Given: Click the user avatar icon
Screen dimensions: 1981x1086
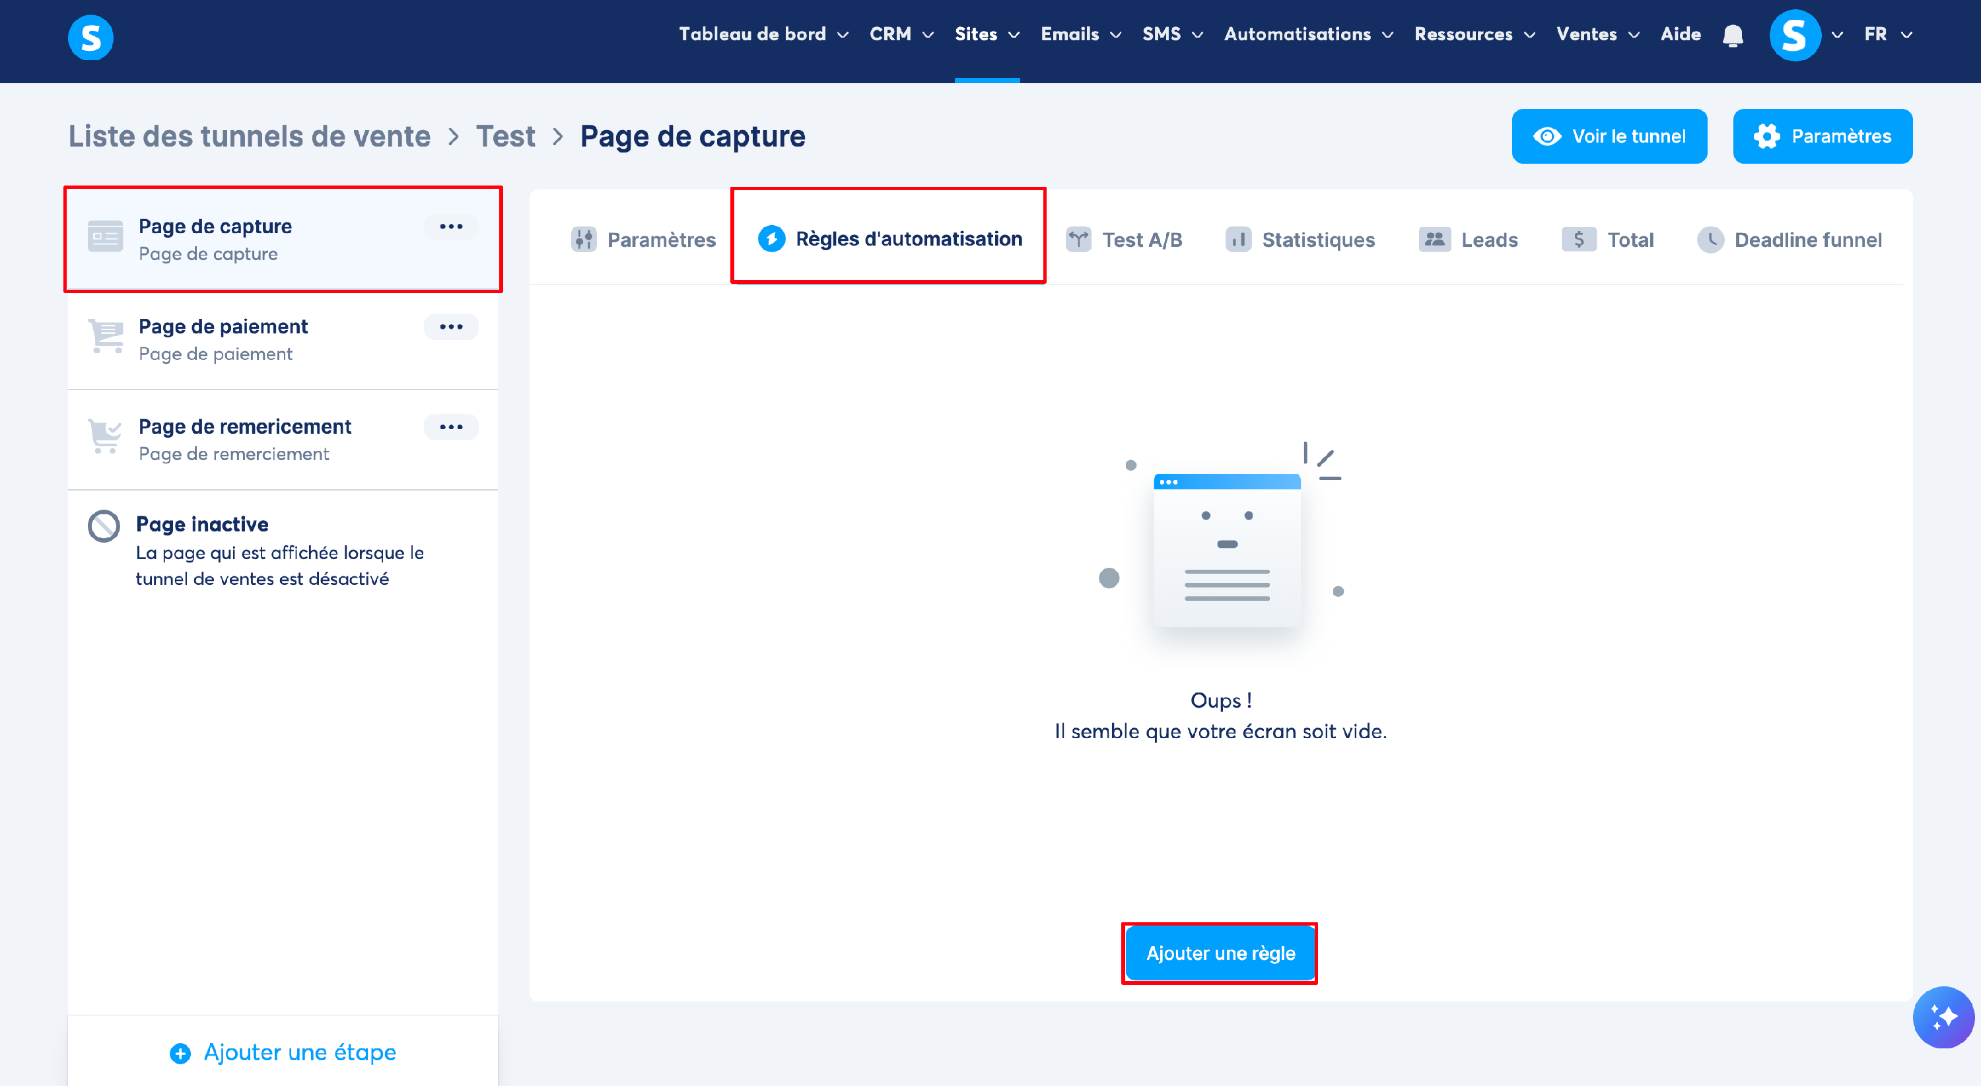Looking at the screenshot, I should point(1794,36).
